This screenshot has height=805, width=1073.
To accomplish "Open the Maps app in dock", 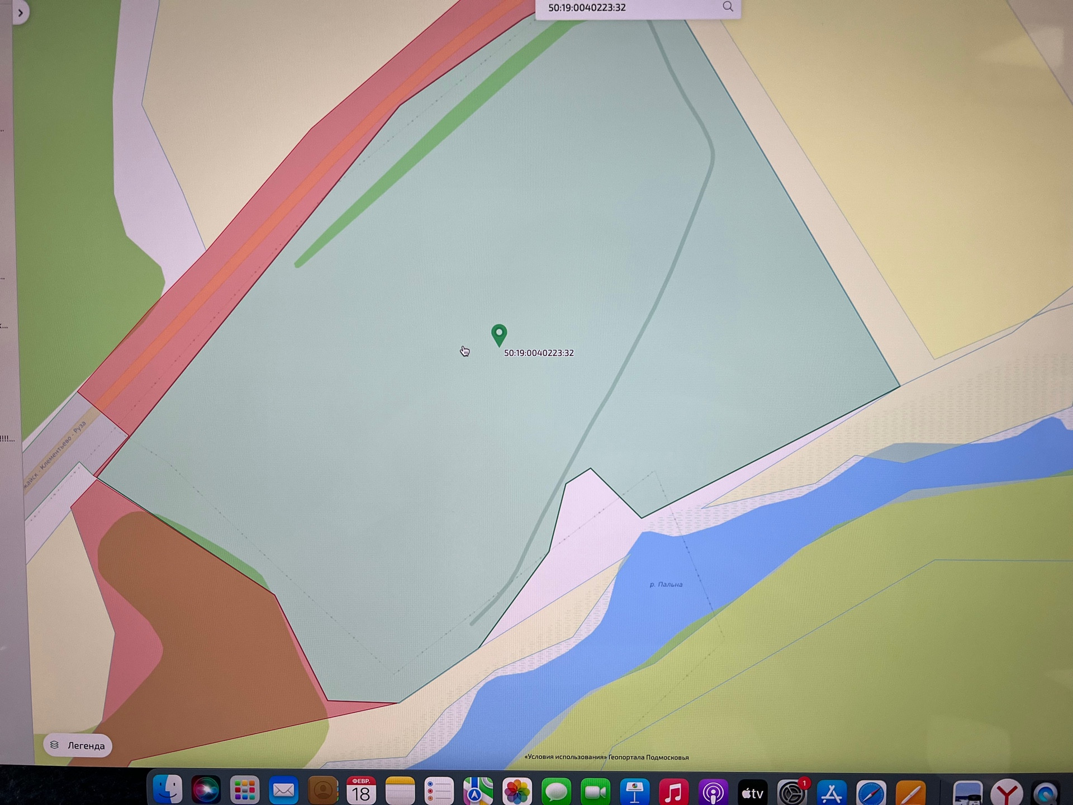I will (478, 791).
